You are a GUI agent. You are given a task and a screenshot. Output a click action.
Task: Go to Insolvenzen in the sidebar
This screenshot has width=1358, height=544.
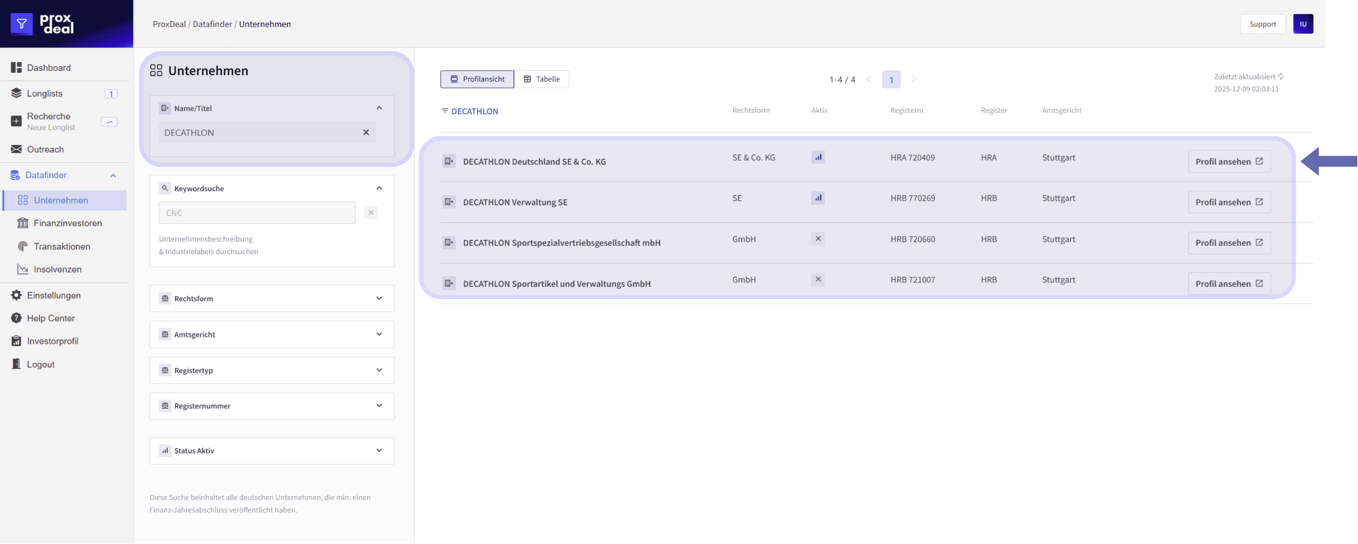[58, 269]
